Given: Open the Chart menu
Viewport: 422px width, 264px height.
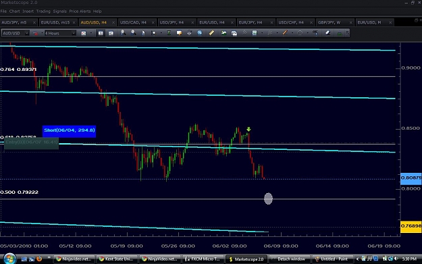Looking at the screenshot, I should click(x=15, y=11).
